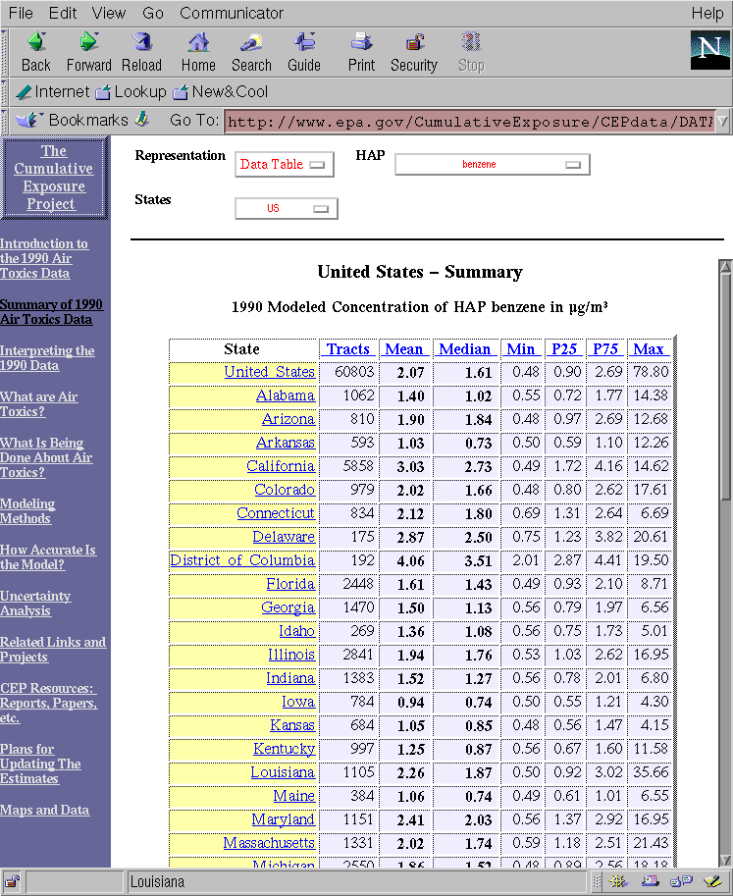
Task: Open the Representation Data Table dropdown
Action: pyautogui.click(x=285, y=165)
